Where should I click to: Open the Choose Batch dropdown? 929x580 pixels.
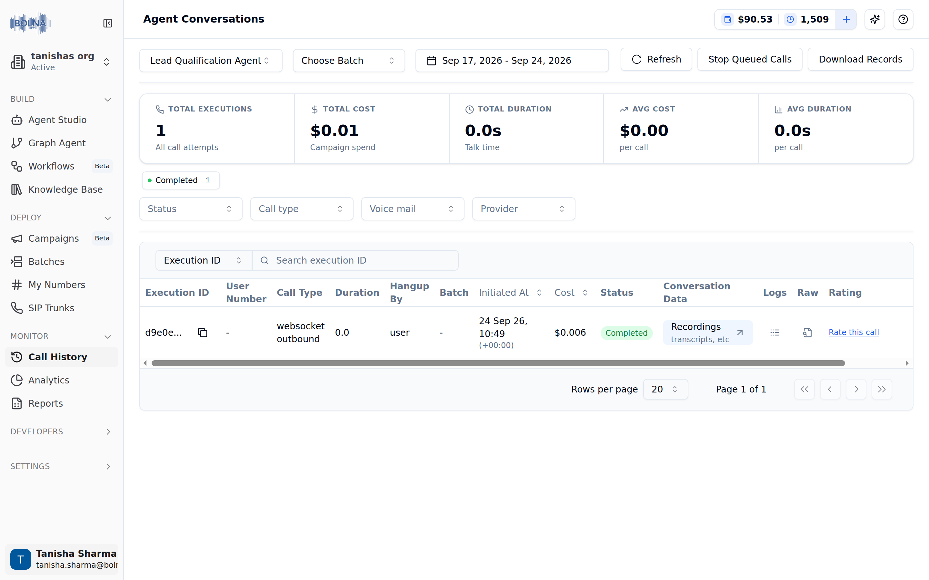tap(349, 61)
